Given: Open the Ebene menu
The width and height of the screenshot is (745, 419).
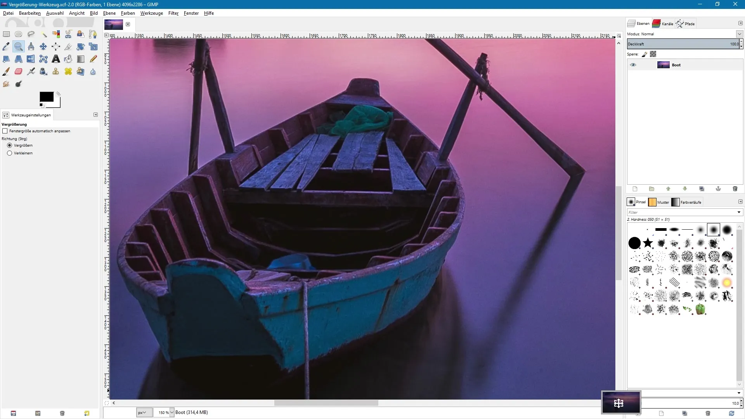Looking at the screenshot, I should [109, 13].
